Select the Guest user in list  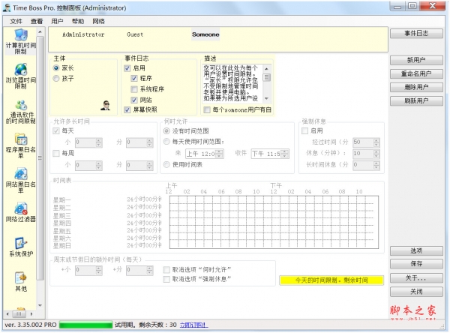(x=136, y=34)
